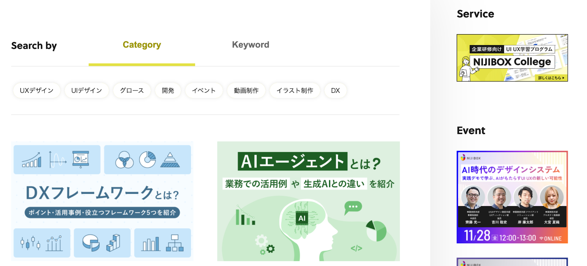587x266 pixels.
Task: Click the 詳しくはこちら link on College banner
Action: point(551,78)
